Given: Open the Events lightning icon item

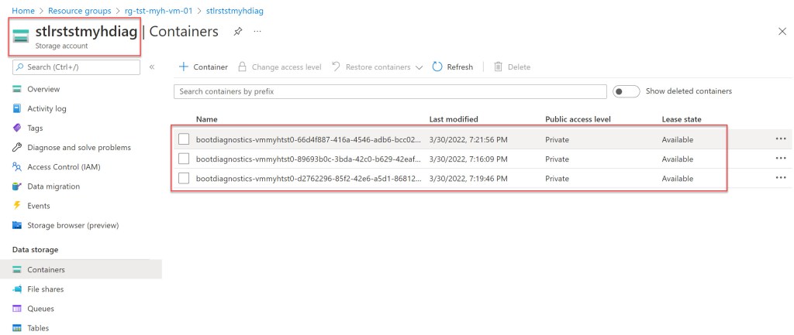Looking at the screenshot, I should [x=38, y=206].
